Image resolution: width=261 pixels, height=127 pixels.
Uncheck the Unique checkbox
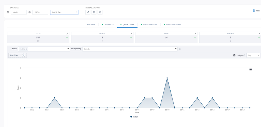[234, 55]
